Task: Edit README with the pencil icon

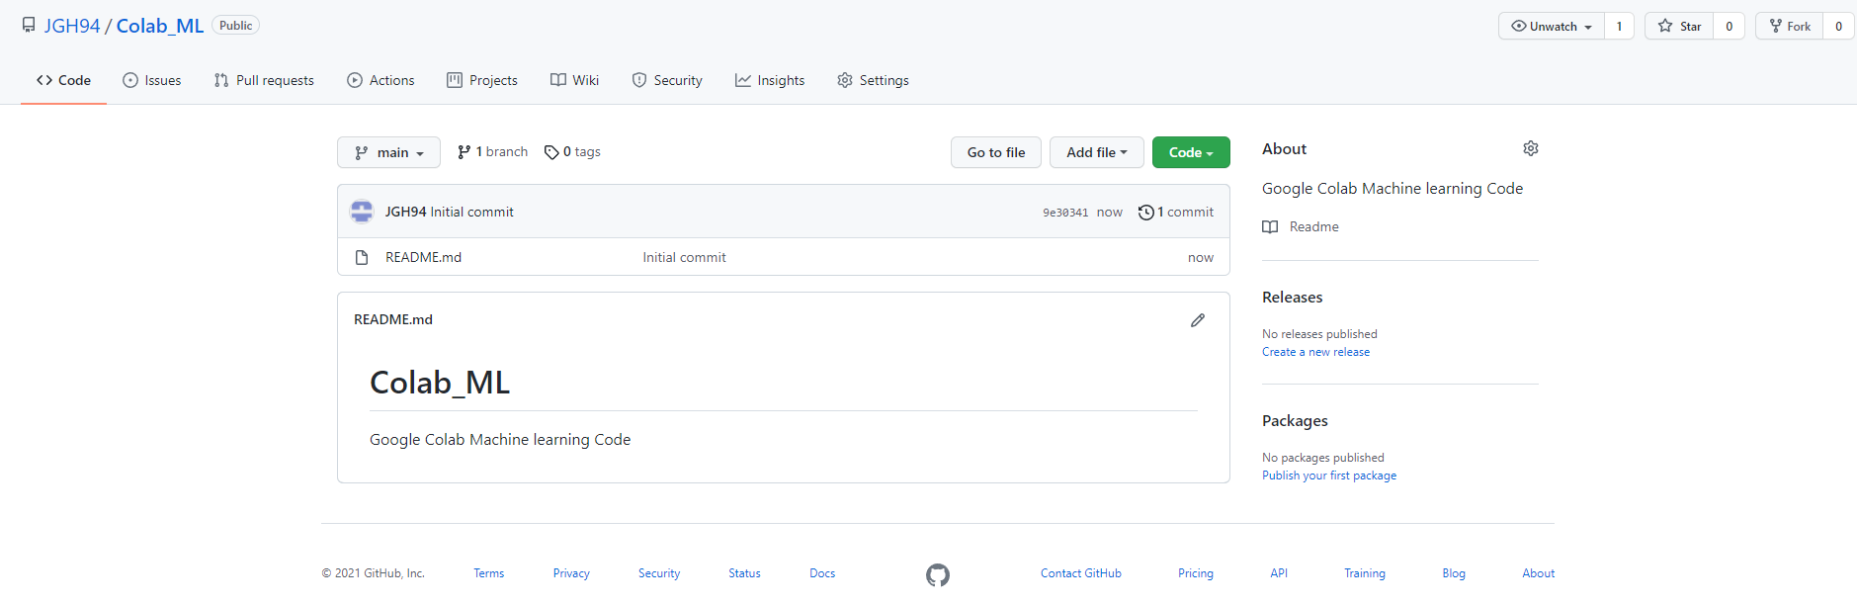Action: tap(1198, 320)
